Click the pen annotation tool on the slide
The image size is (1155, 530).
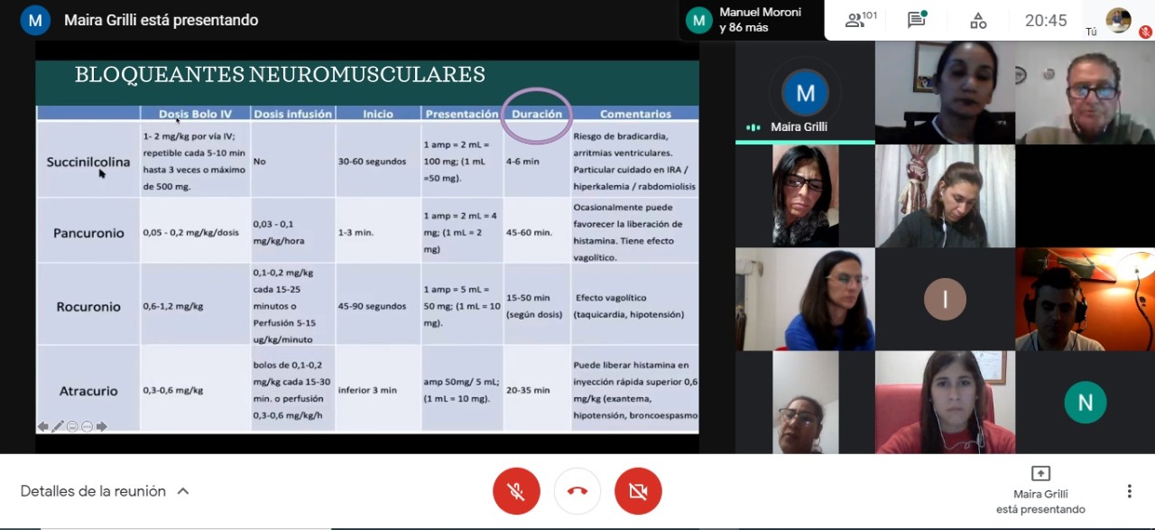click(x=58, y=427)
